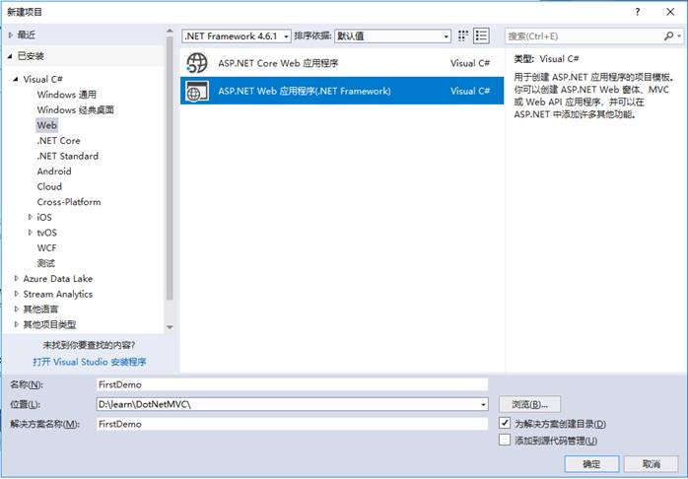688x479 pixels.
Task: Click the tree scrollbar up arrow
Action: tap(170, 31)
